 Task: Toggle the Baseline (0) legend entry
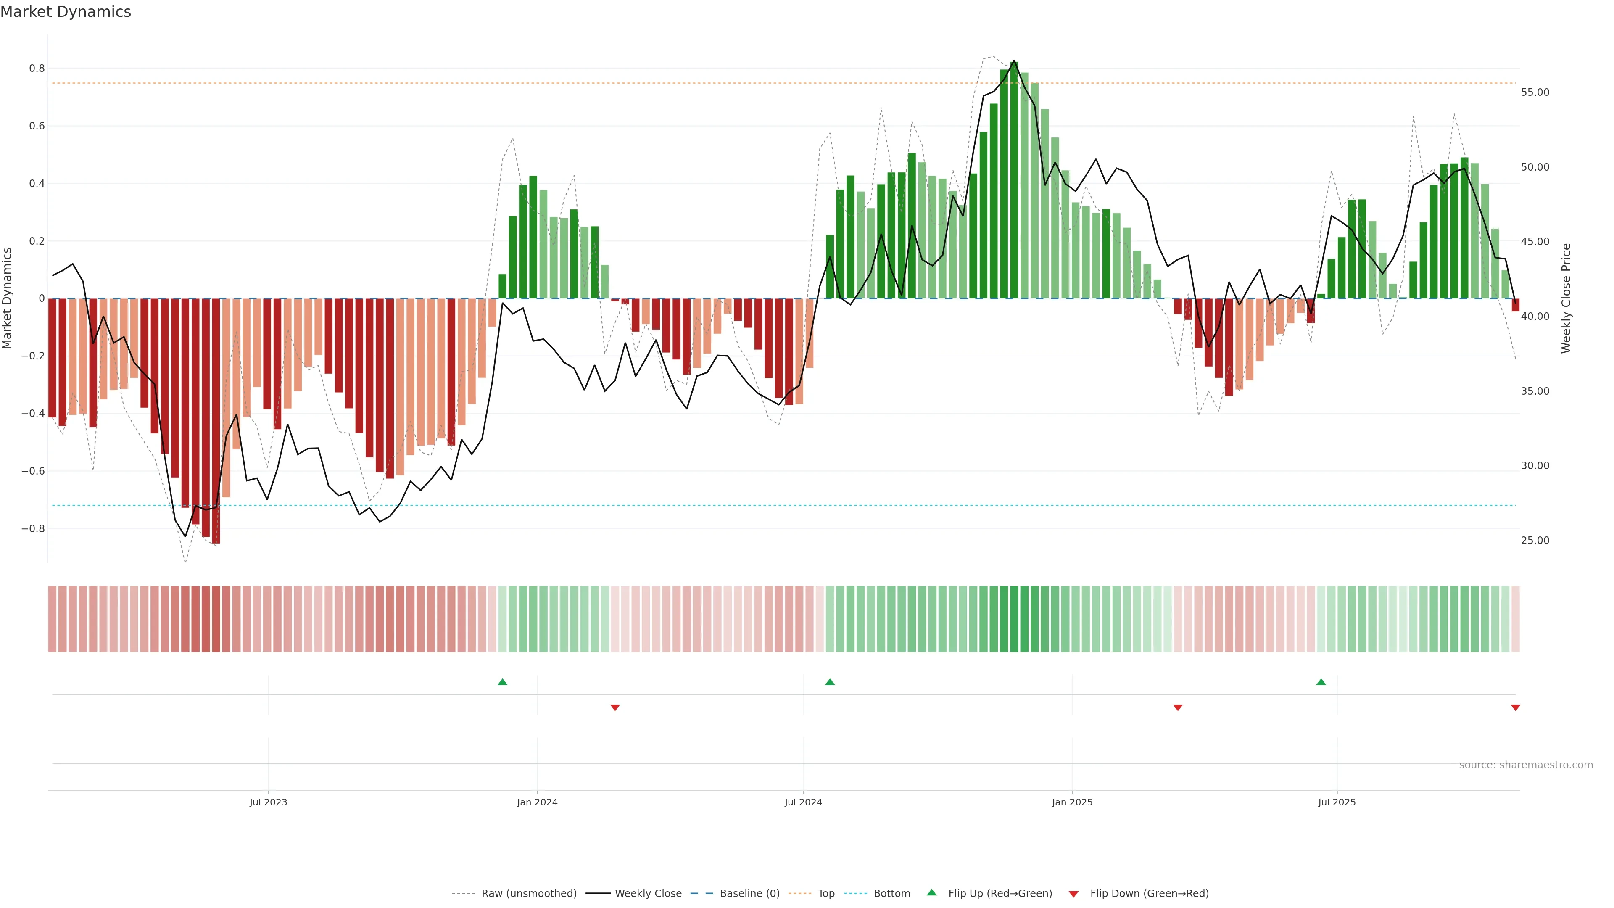click(749, 893)
